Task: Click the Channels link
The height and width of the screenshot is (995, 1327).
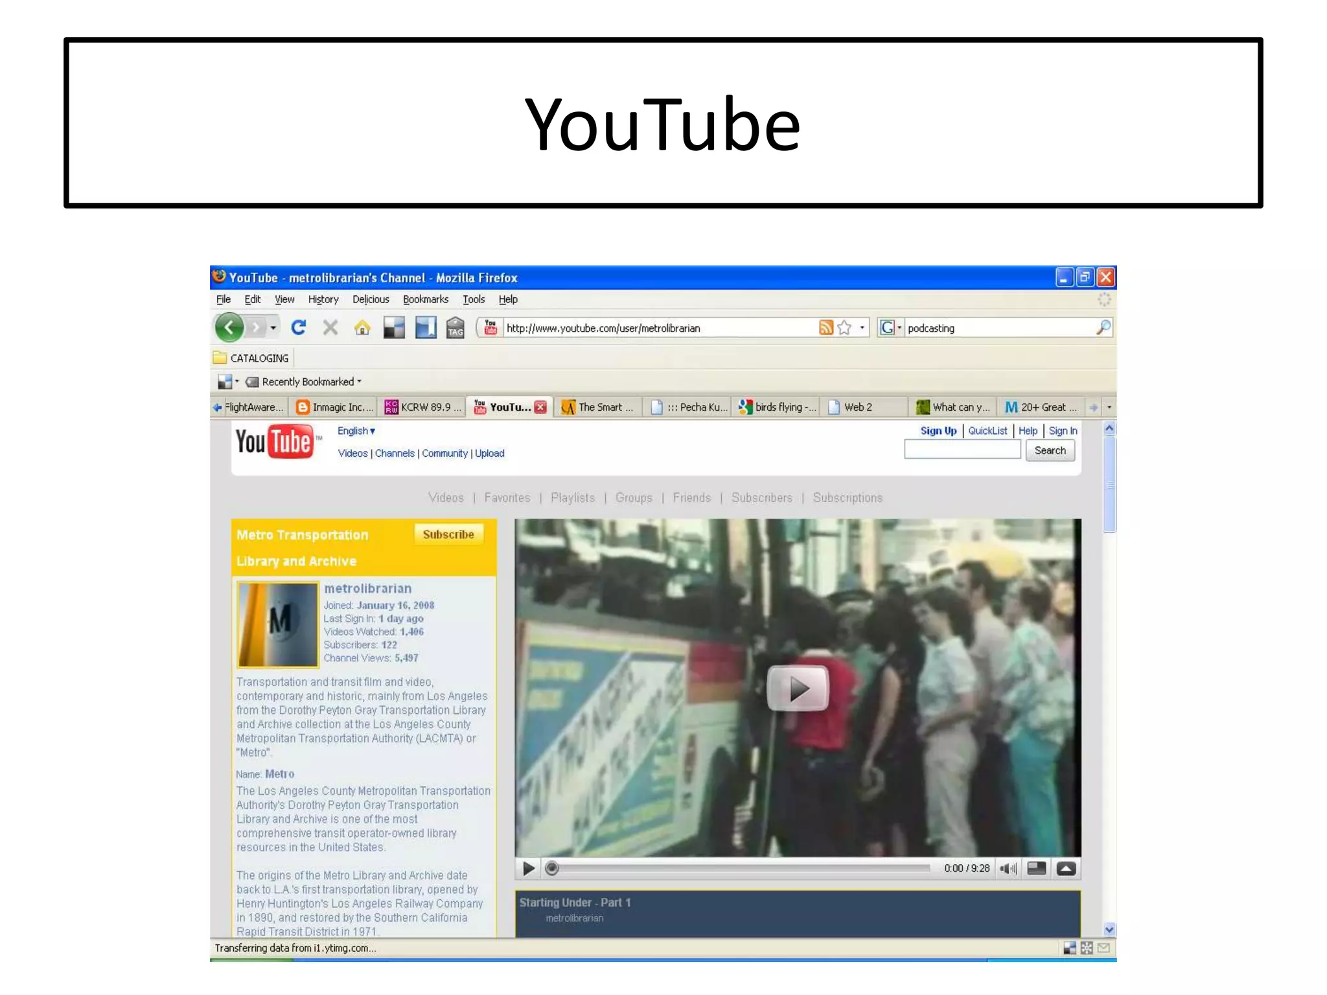Action: click(395, 453)
